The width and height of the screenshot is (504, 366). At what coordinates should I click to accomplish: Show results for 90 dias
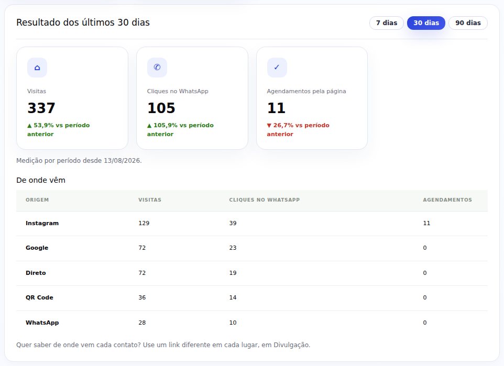[x=468, y=23]
